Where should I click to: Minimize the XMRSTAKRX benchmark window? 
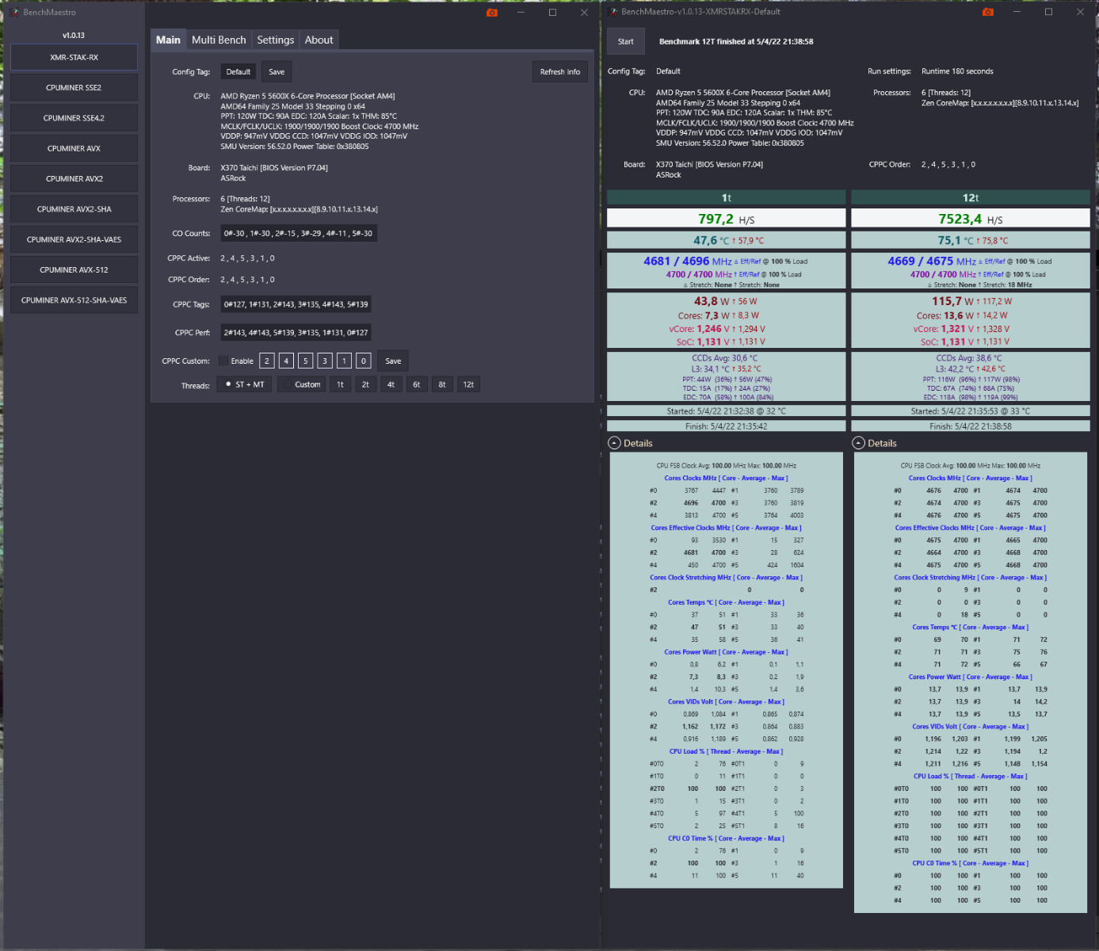[1017, 12]
